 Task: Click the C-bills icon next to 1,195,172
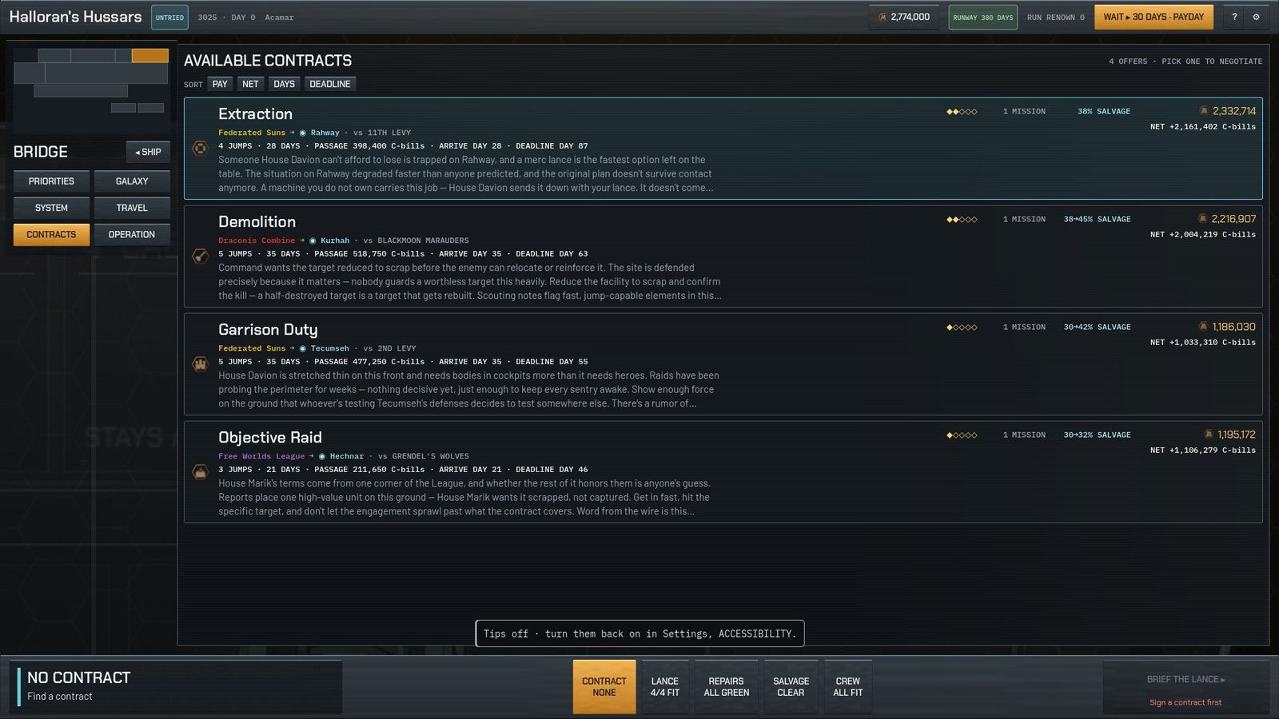tap(1209, 435)
